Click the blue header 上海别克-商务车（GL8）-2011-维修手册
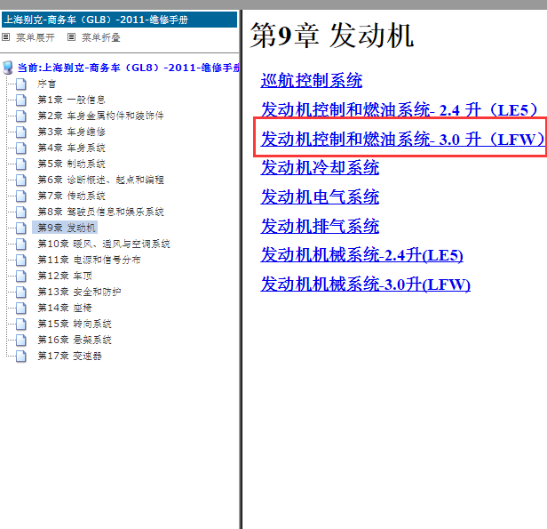The image size is (547, 529). tap(119, 20)
